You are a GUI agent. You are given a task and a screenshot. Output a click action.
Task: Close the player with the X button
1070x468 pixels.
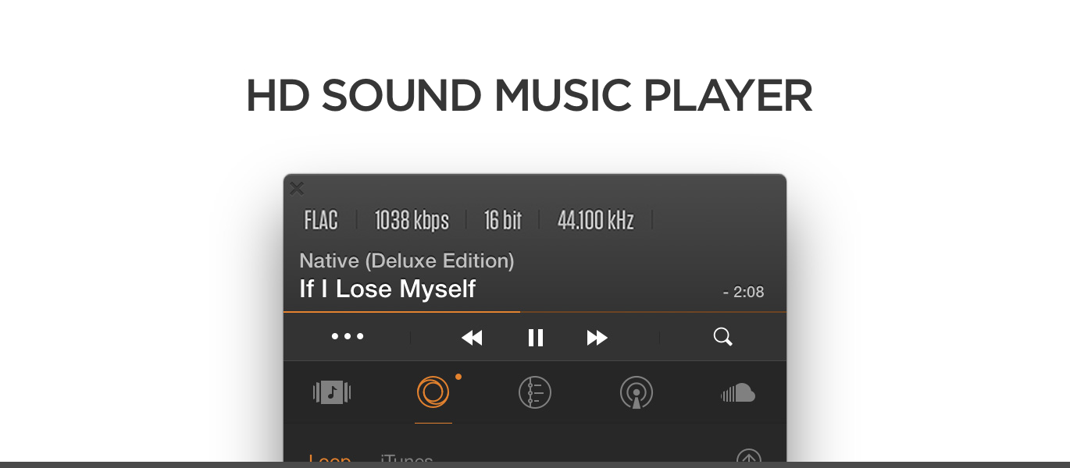297,188
